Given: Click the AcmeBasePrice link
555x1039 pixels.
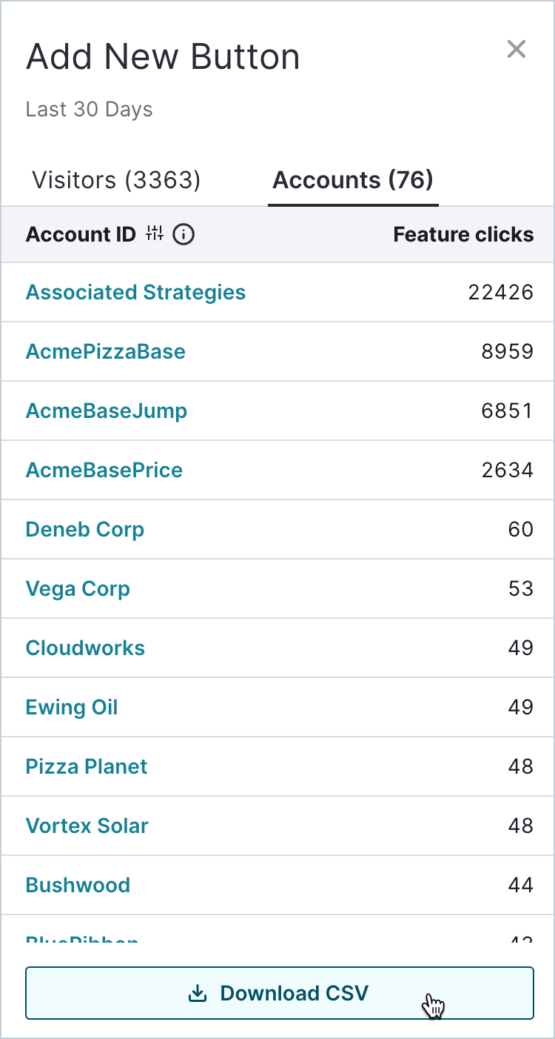Looking at the screenshot, I should pos(104,470).
